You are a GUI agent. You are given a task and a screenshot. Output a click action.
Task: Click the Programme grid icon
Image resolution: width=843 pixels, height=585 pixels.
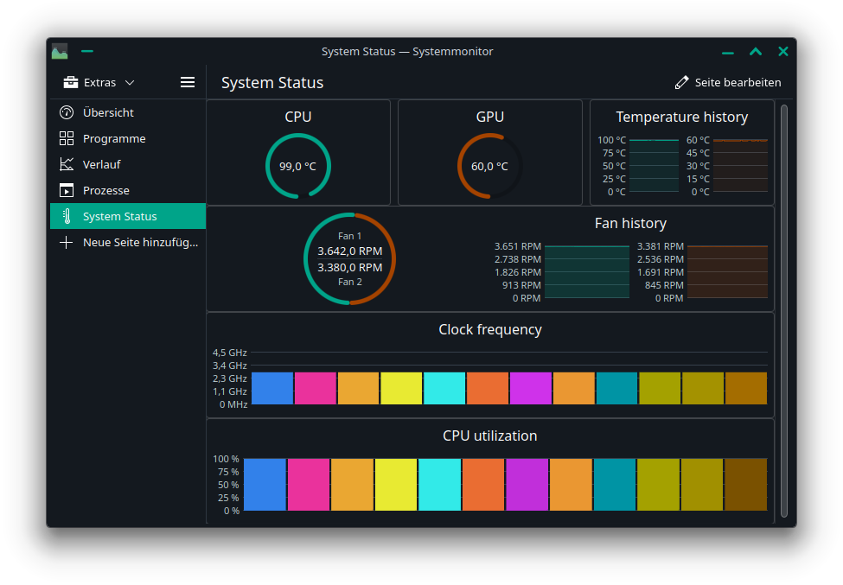pos(66,138)
